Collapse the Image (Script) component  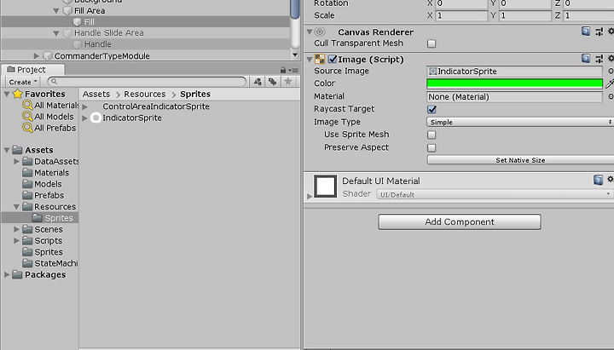pyautogui.click(x=310, y=60)
